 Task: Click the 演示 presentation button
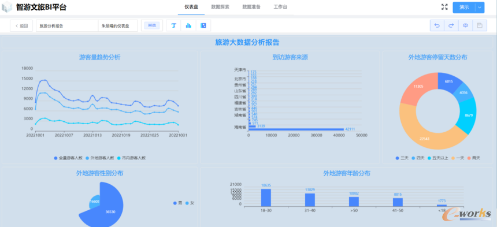(464, 8)
